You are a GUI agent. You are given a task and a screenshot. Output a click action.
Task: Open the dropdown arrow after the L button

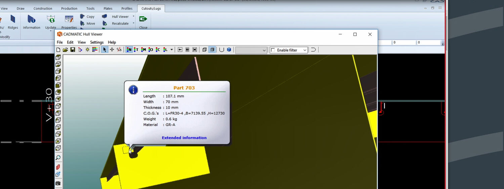(x=172, y=50)
